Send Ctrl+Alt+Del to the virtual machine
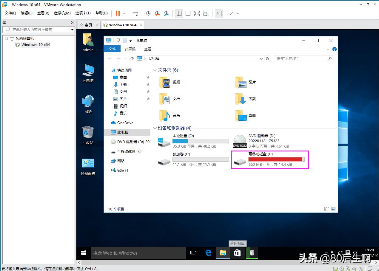Viewport: 379px width, 271px height. click(x=135, y=13)
